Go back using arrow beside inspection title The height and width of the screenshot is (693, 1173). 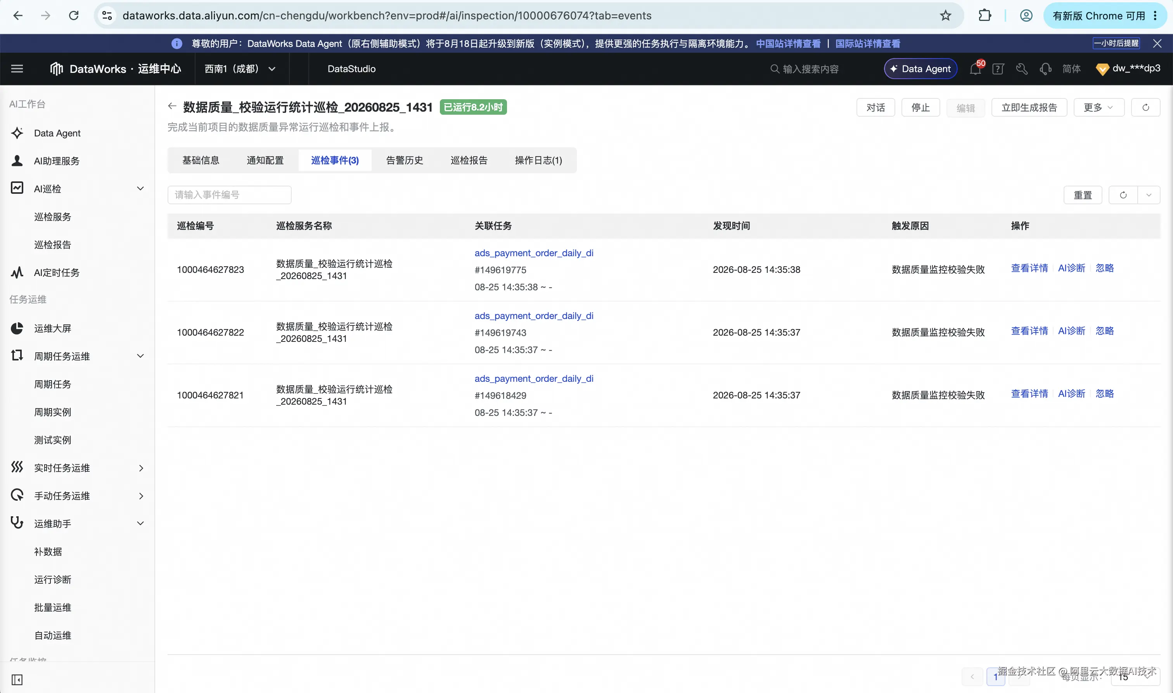[172, 107]
